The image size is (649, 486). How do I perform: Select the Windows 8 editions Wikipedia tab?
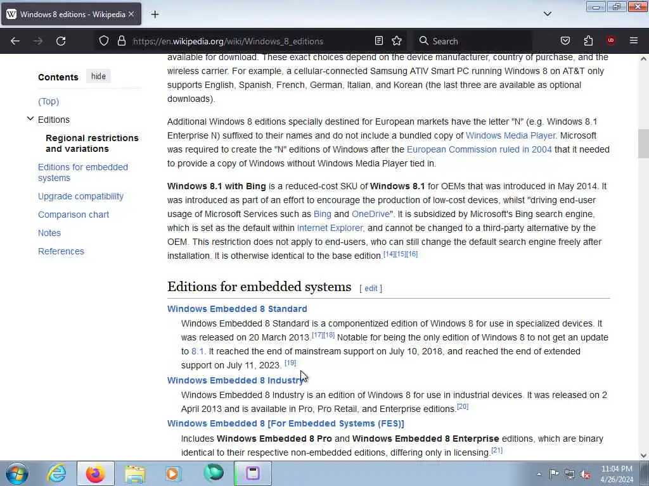pyautogui.click(x=71, y=14)
